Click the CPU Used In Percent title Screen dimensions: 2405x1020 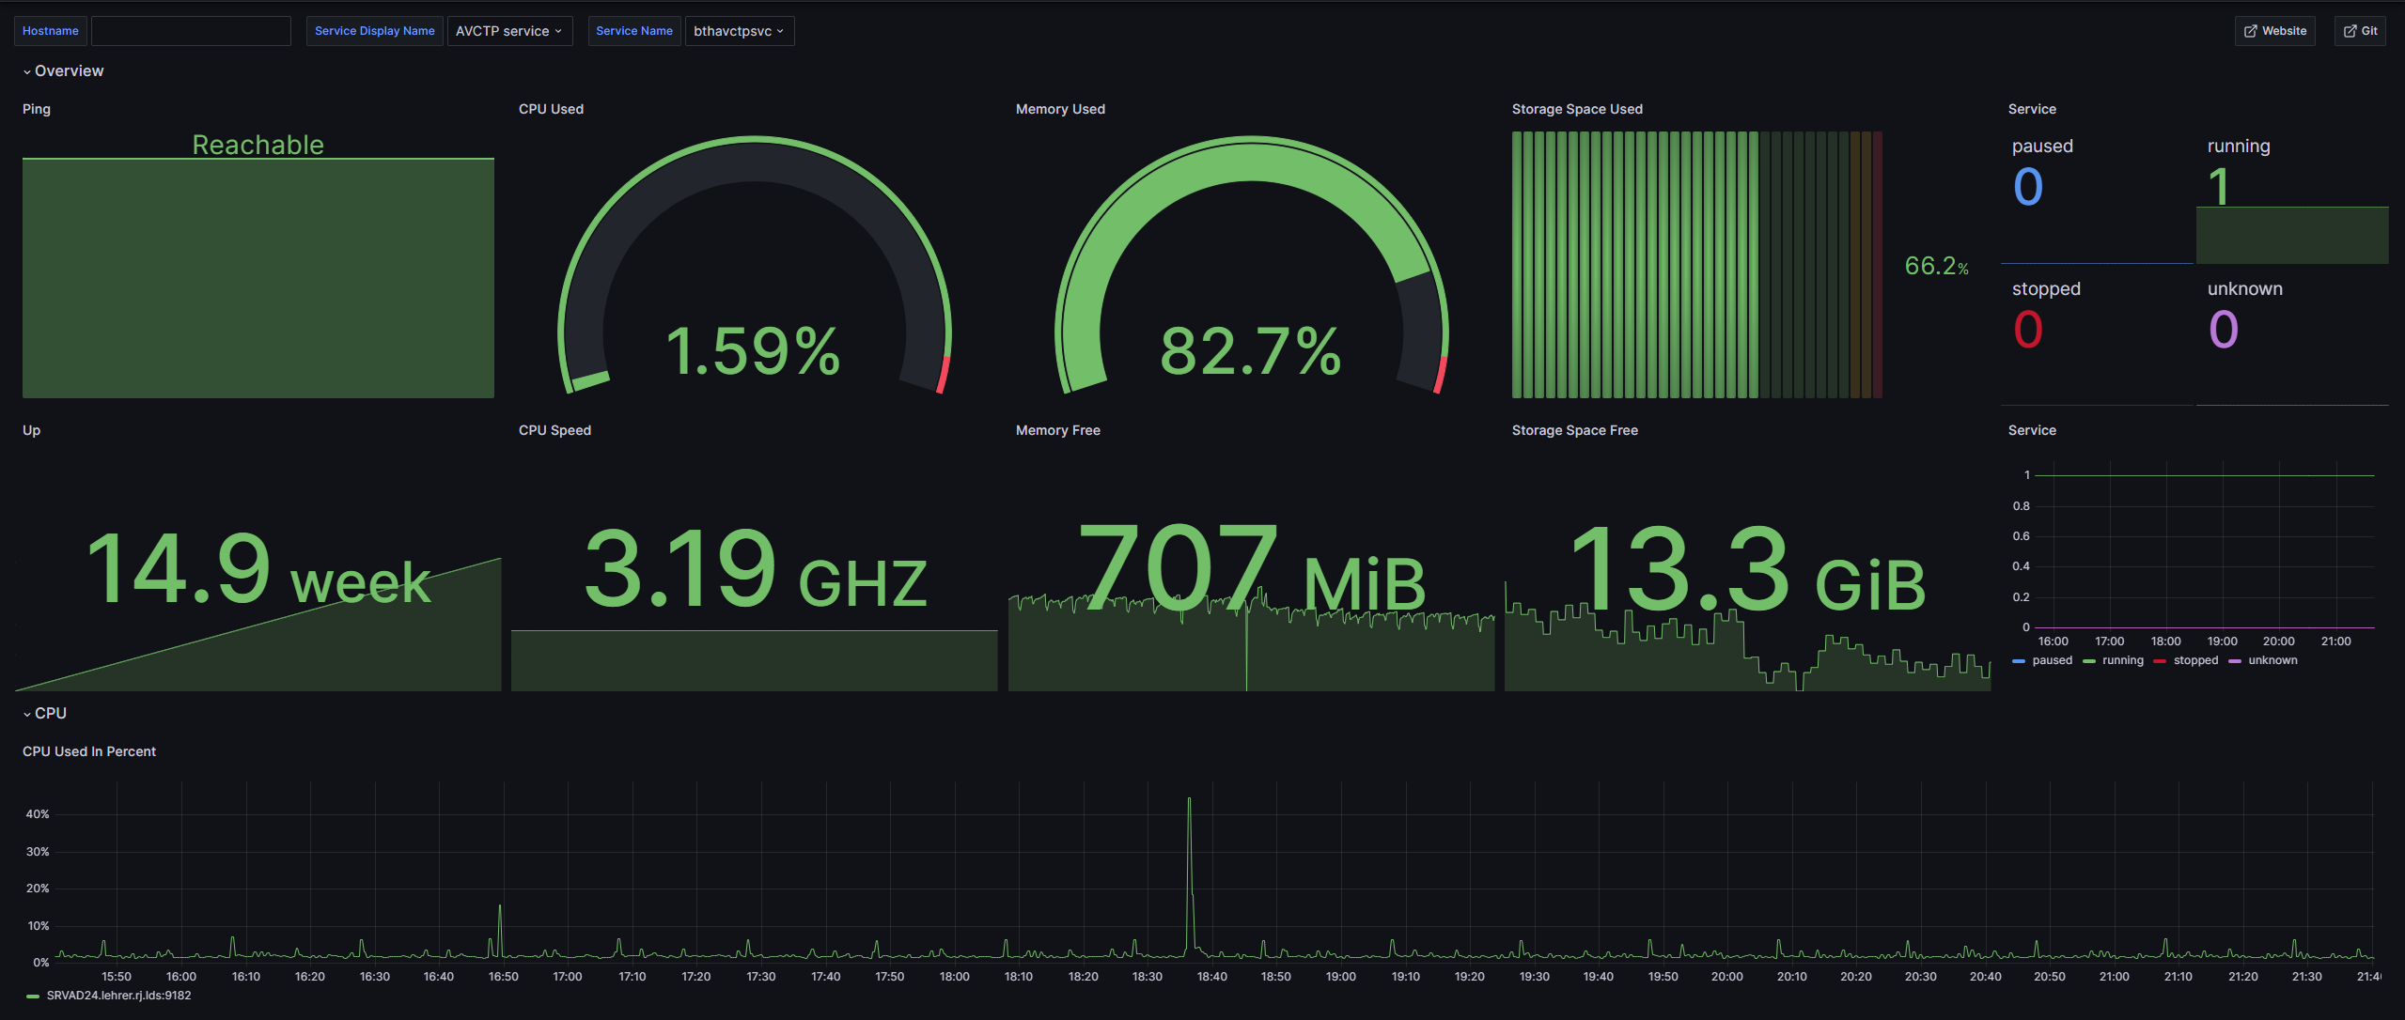click(x=89, y=751)
